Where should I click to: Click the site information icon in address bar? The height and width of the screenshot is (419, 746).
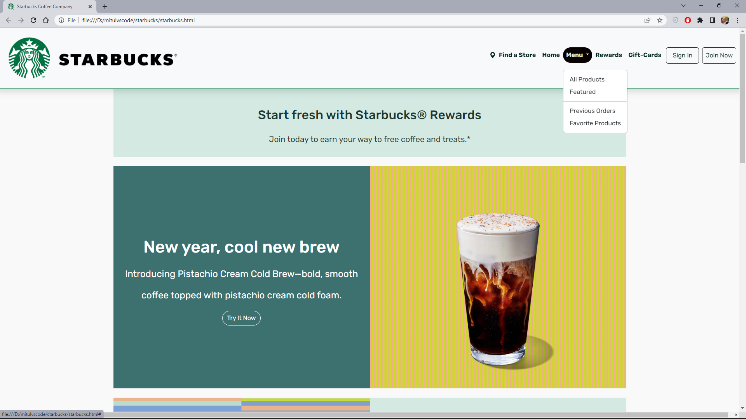[61, 20]
